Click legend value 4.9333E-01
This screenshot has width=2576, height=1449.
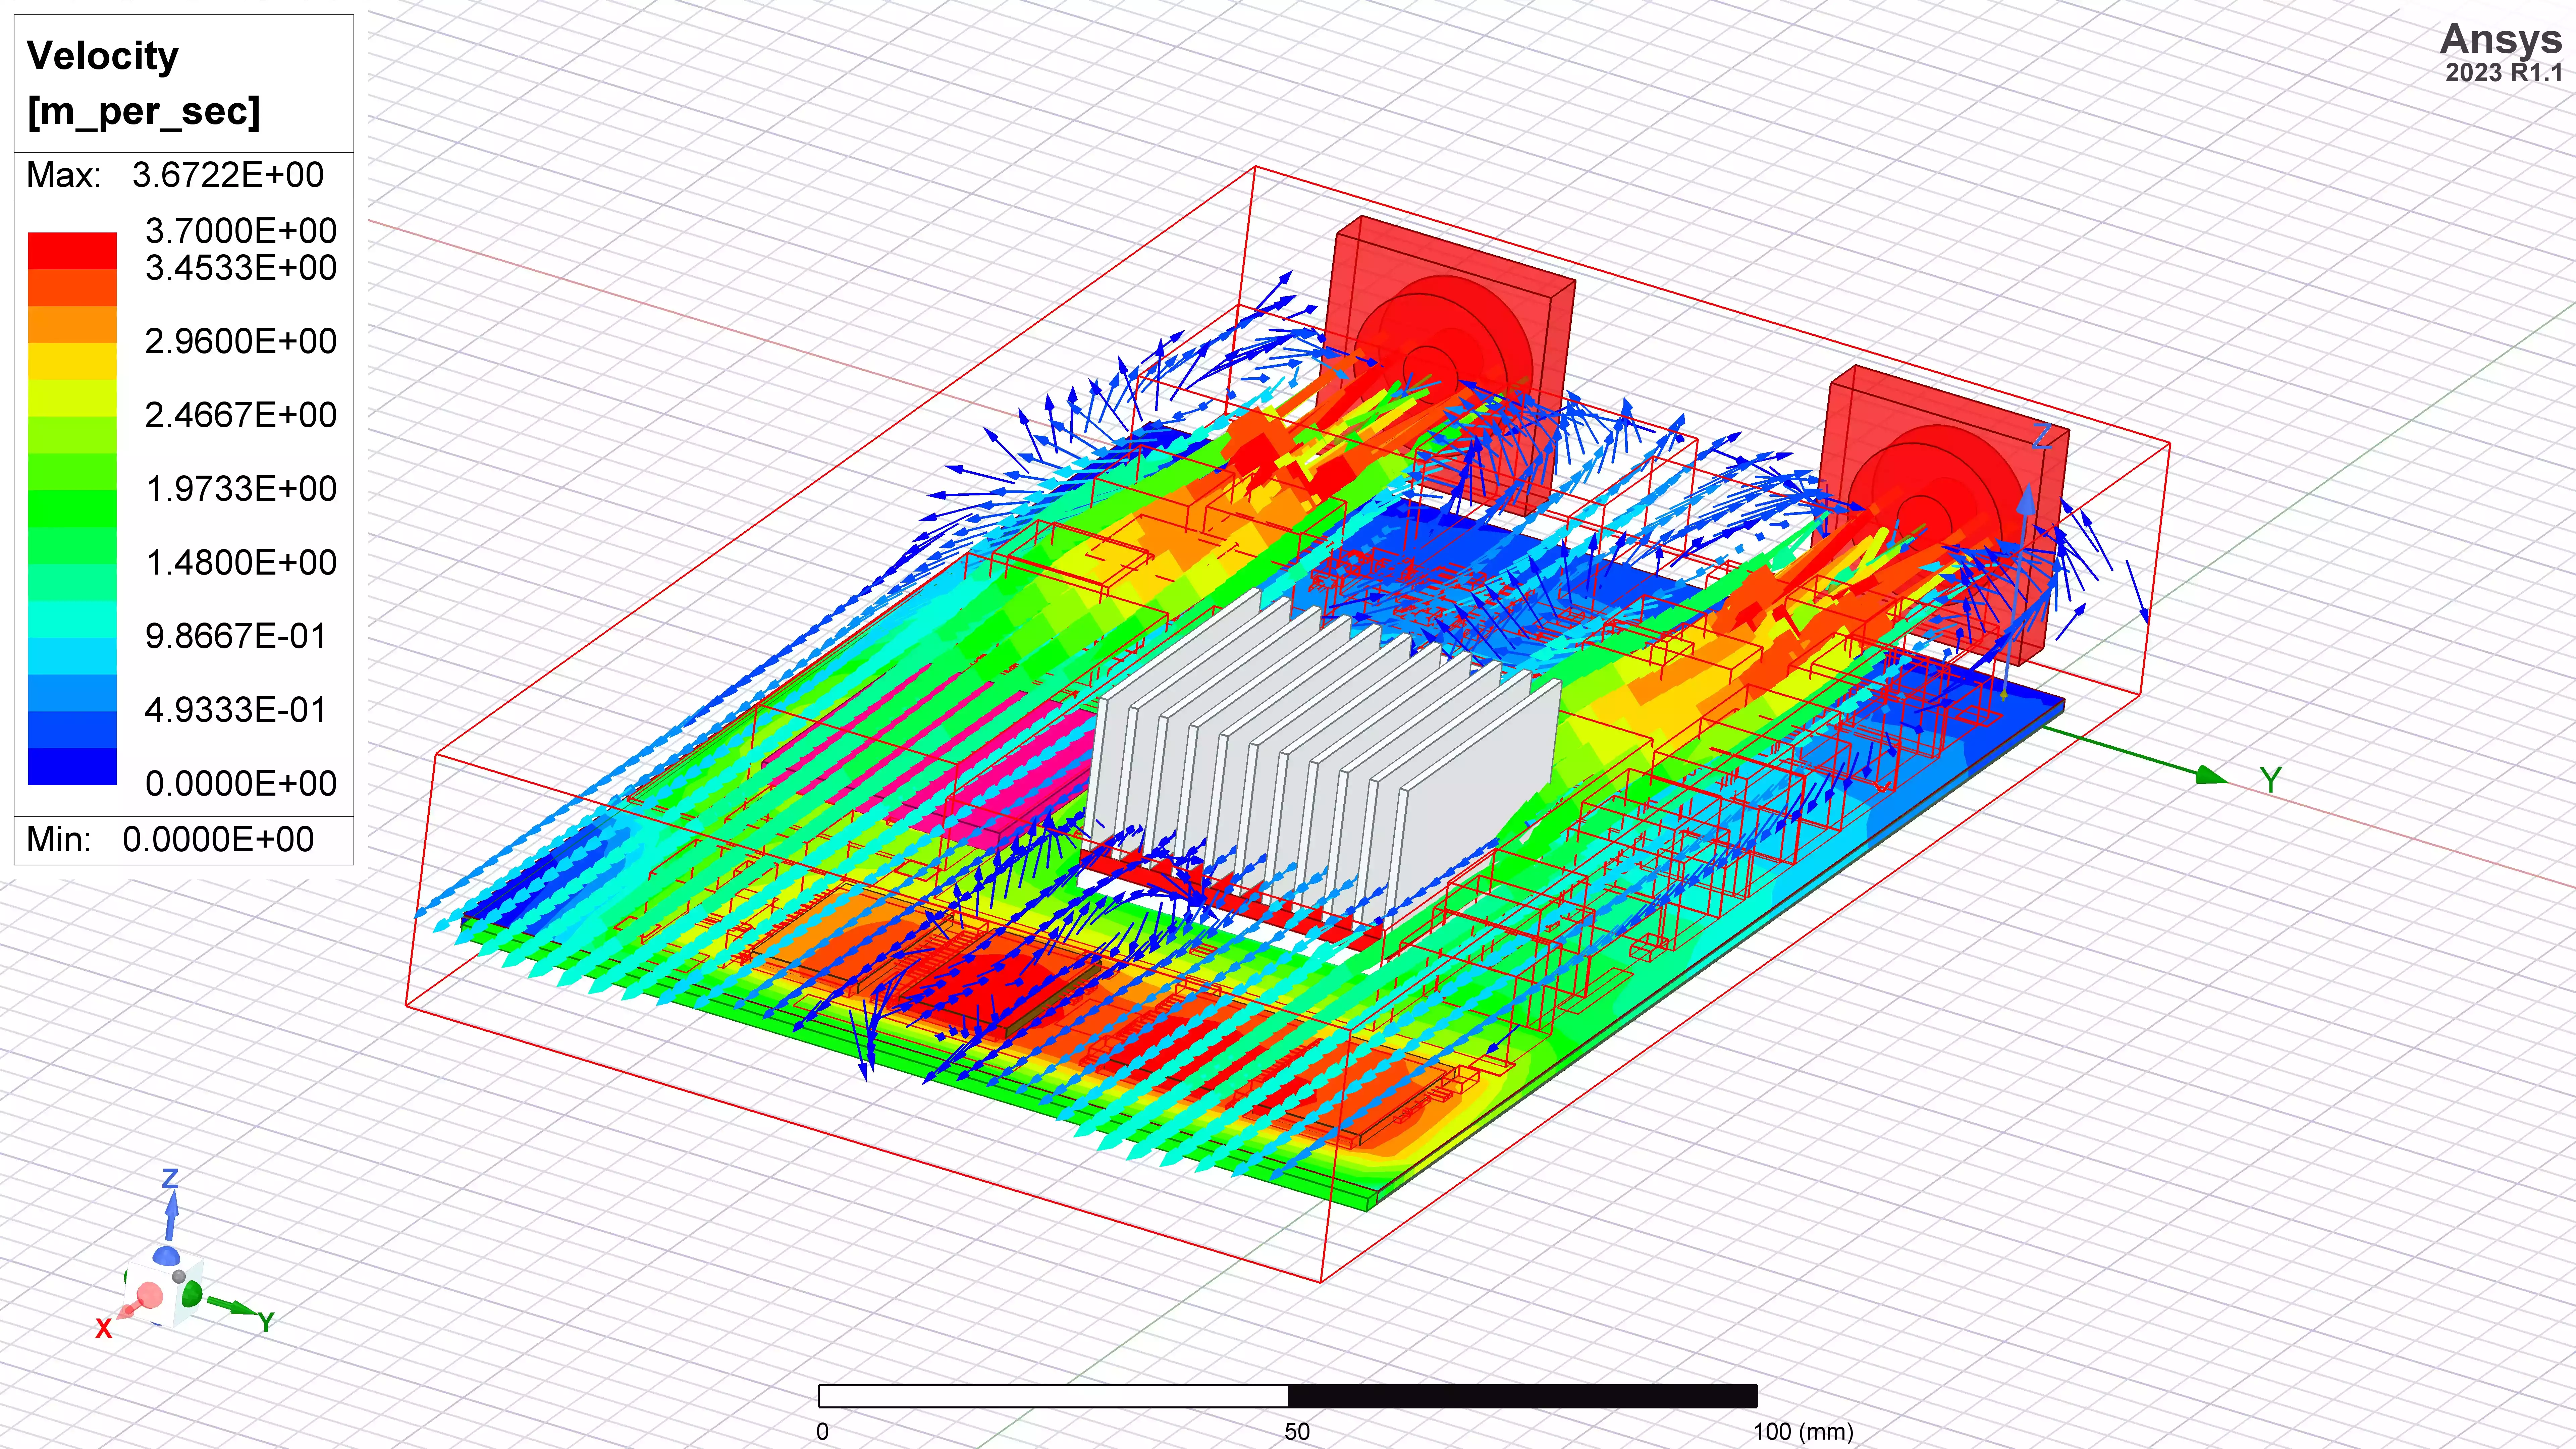point(236,710)
